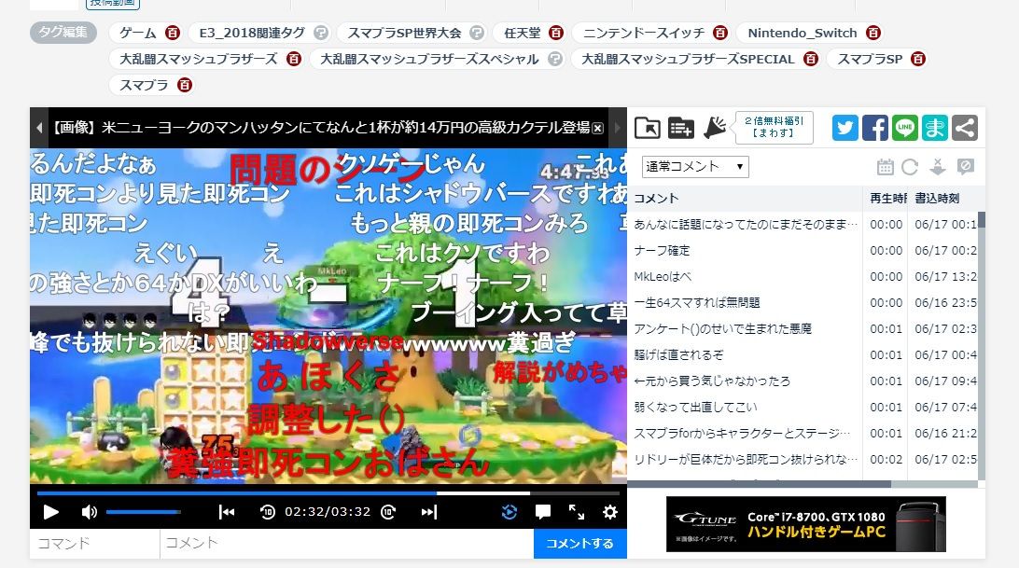Adjust the volume slider
This screenshot has width=1019, height=568.
pos(144,512)
